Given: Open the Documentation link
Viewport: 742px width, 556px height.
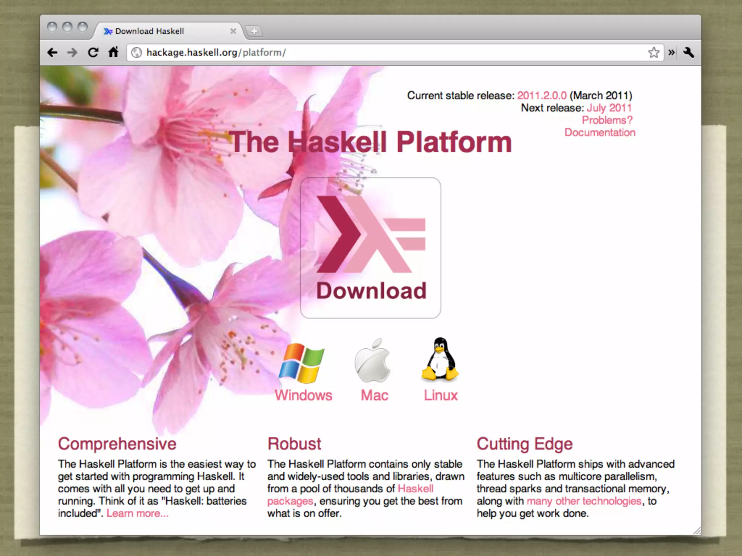Looking at the screenshot, I should 600,132.
